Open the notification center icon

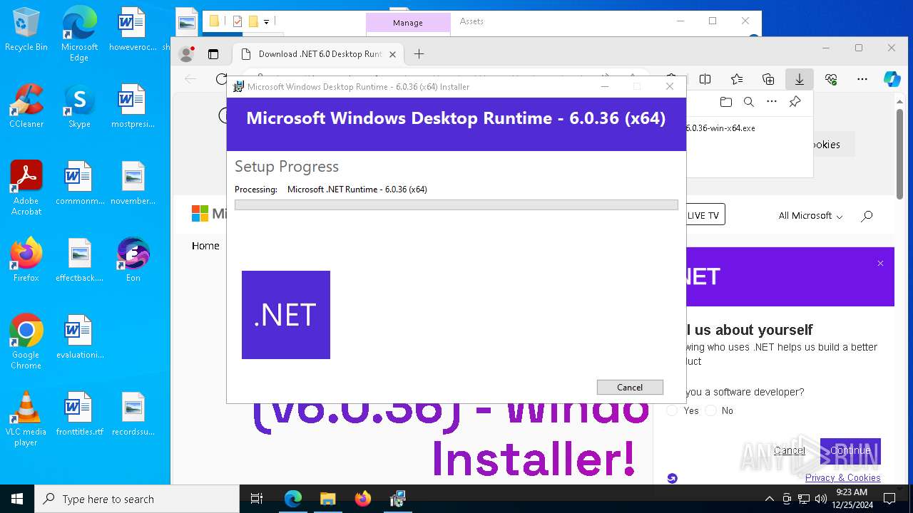pyautogui.click(x=889, y=499)
